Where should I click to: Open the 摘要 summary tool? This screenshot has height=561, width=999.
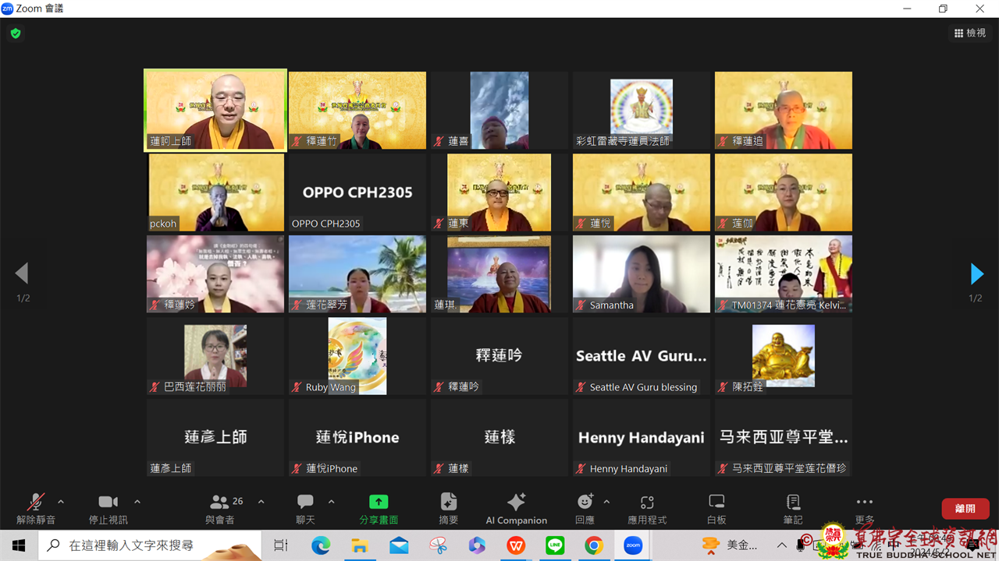(449, 508)
